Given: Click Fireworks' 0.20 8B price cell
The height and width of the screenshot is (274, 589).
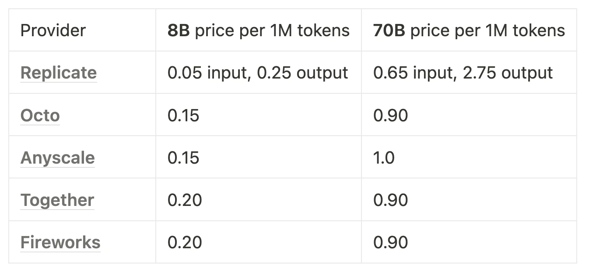Looking at the screenshot, I should click(185, 242).
